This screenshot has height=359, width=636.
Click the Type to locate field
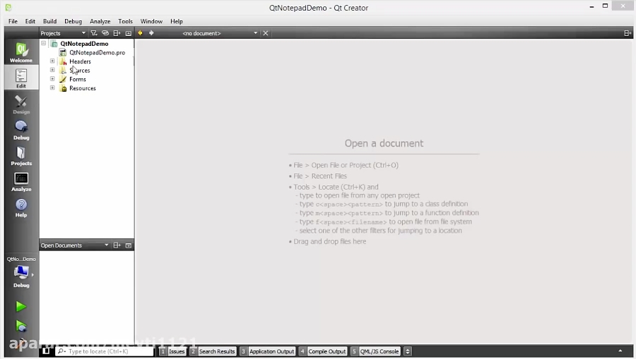click(105, 351)
